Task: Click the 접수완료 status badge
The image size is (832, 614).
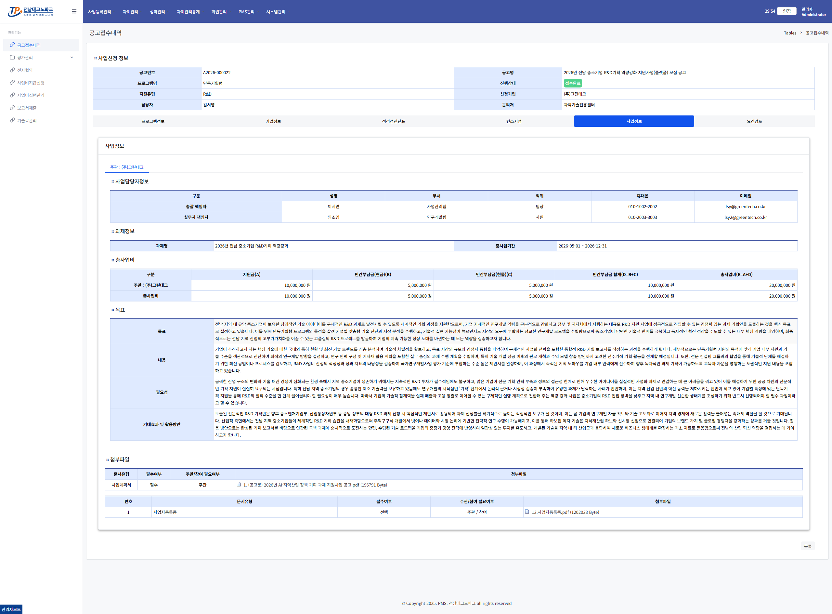Action: coord(573,83)
